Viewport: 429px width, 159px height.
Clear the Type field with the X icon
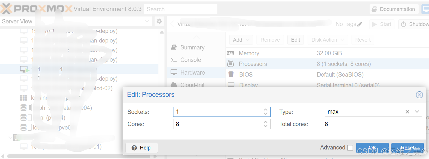[x=407, y=112]
